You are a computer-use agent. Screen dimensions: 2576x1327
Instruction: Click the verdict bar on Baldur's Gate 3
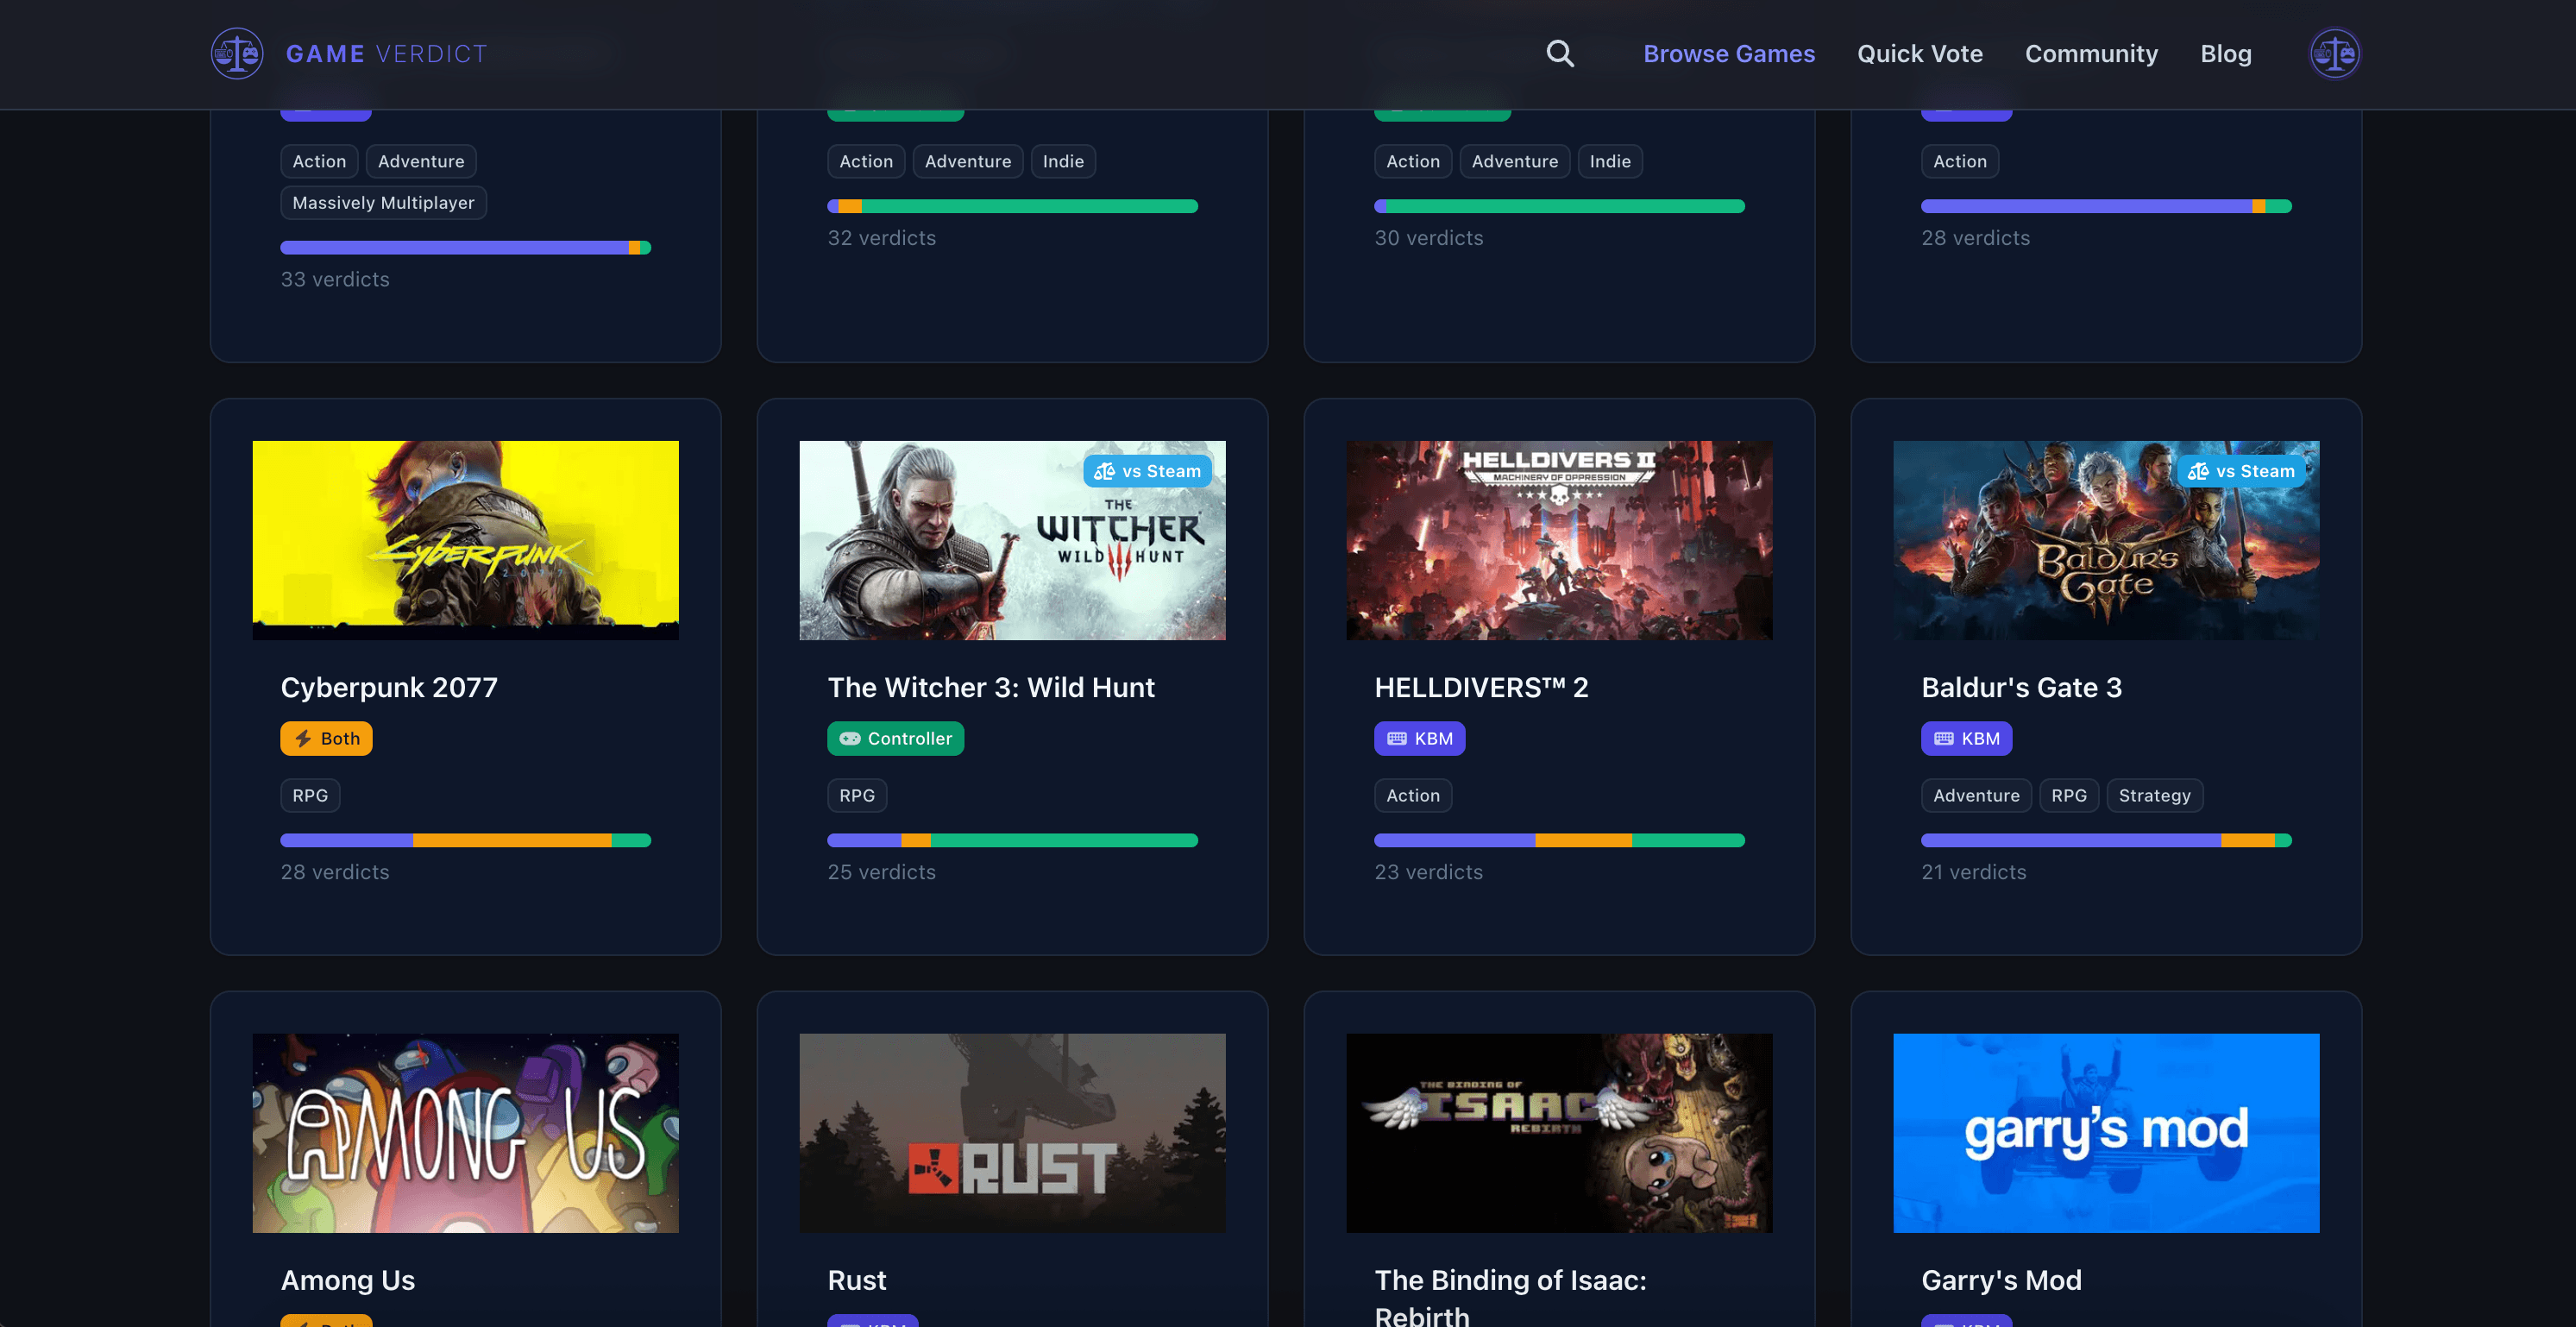(2106, 840)
